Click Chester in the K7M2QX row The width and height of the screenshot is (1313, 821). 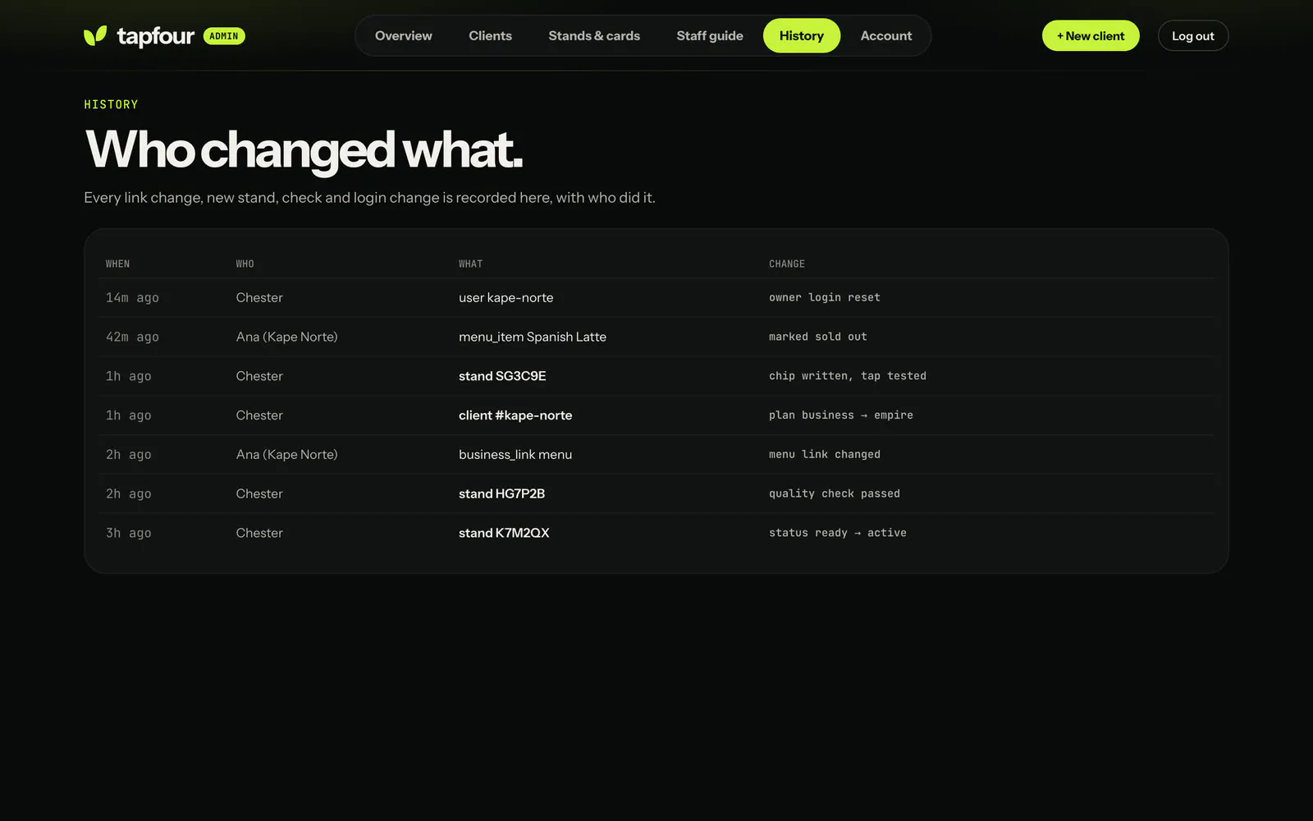click(x=259, y=533)
